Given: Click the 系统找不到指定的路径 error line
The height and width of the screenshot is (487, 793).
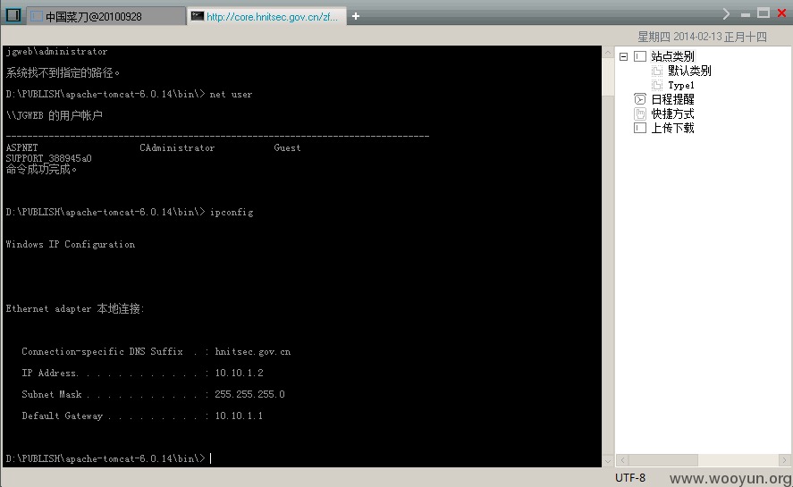Looking at the screenshot, I should pyautogui.click(x=63, y=72).
